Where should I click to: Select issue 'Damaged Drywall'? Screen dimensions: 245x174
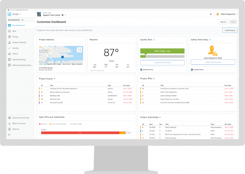click(86, 103)
